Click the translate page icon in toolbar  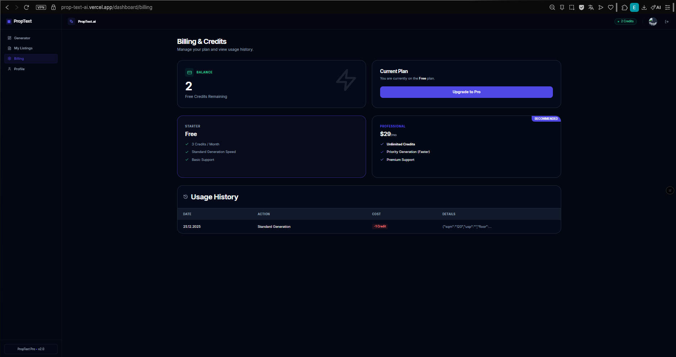[x=591, y=7]
